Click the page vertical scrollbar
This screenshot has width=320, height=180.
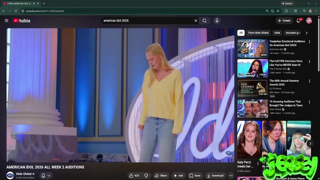click(x=318, y=45)
